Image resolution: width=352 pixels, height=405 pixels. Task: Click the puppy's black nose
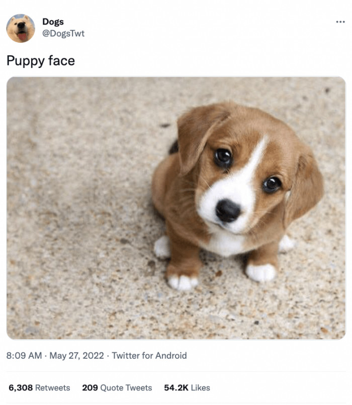point(227,209)
